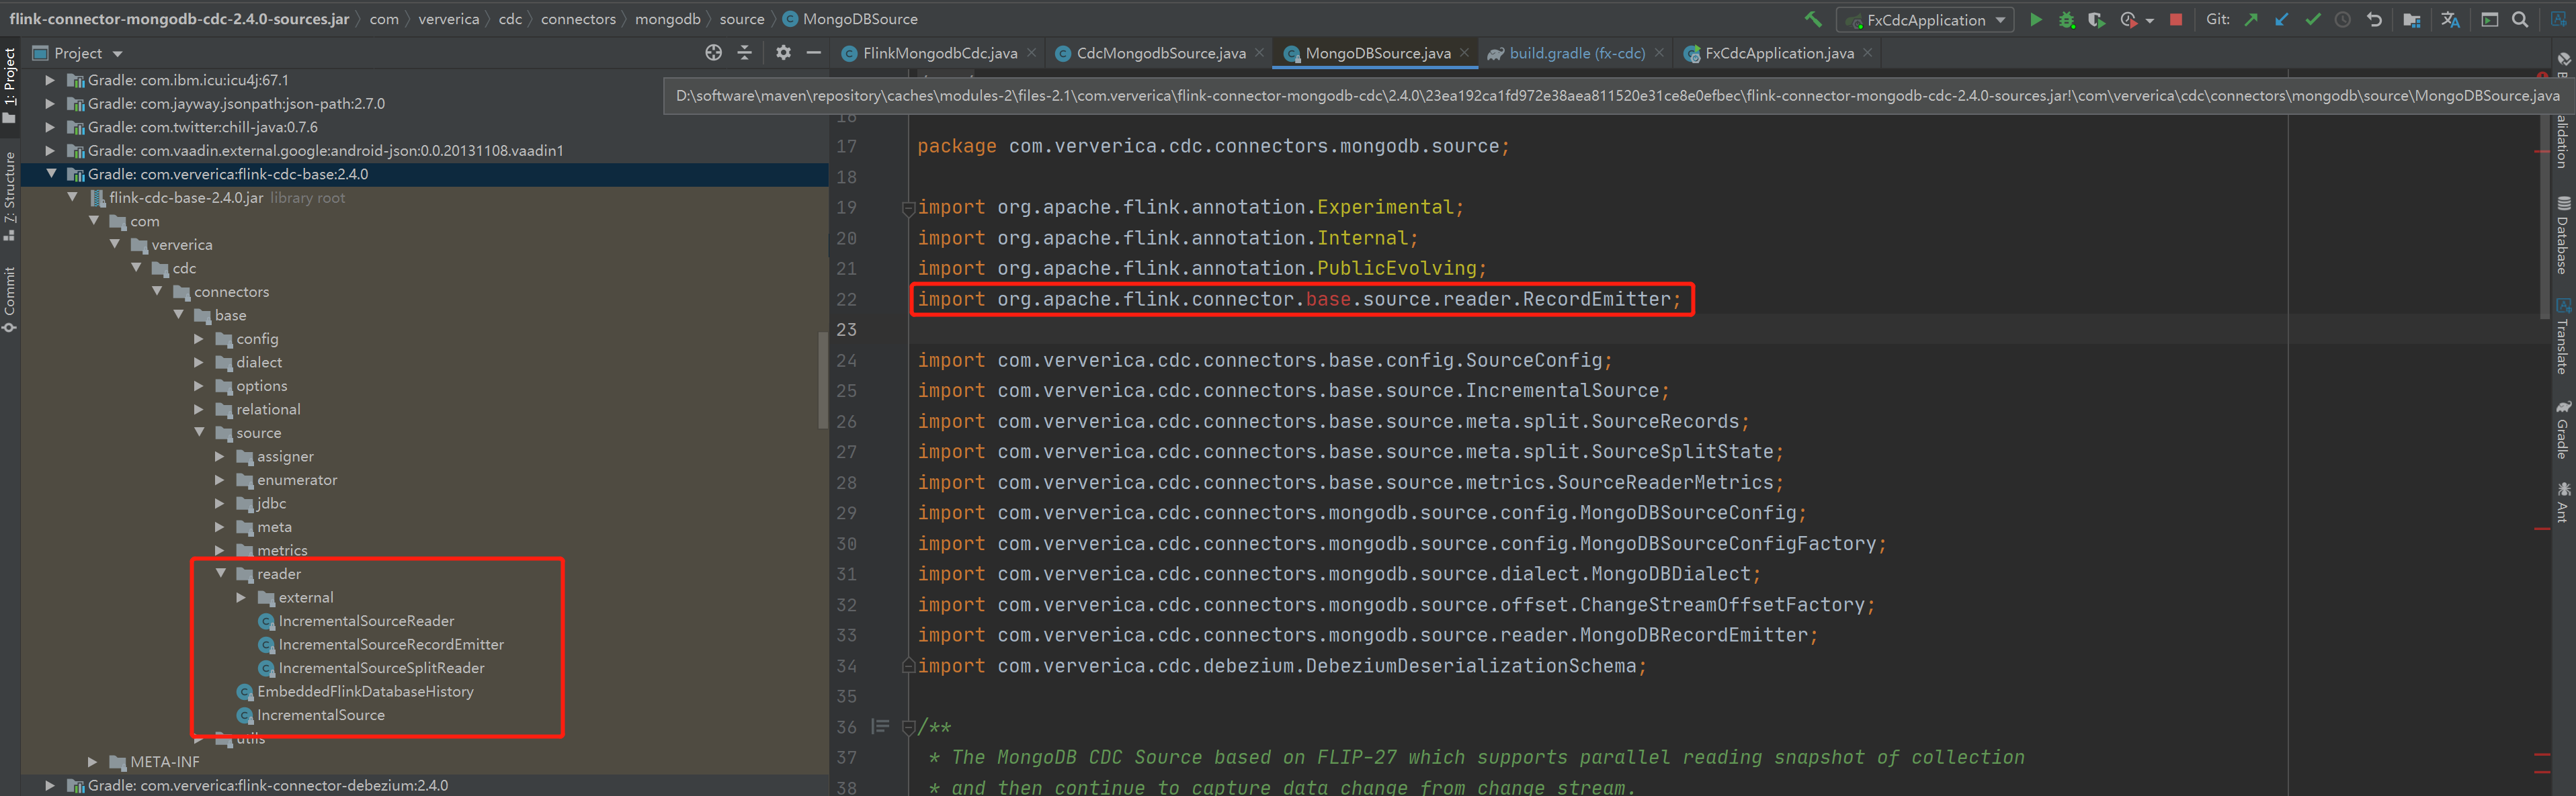Fold the imports block at line 19
Screen dimensions: 2576x796
click(x=908, y=208)
